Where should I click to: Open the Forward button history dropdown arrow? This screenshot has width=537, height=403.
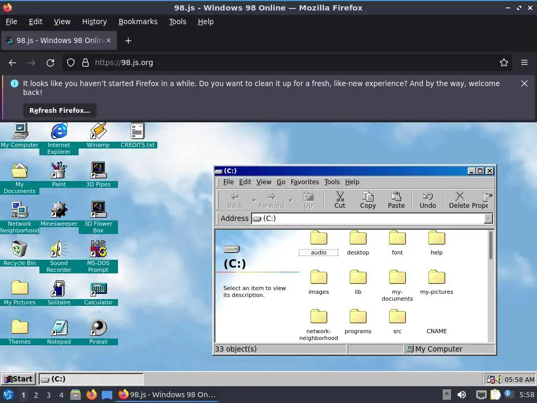pyautogui.click(x=291, y=200)
